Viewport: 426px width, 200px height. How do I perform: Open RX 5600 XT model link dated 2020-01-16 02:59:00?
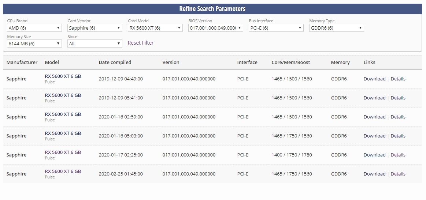coord(63,114)
